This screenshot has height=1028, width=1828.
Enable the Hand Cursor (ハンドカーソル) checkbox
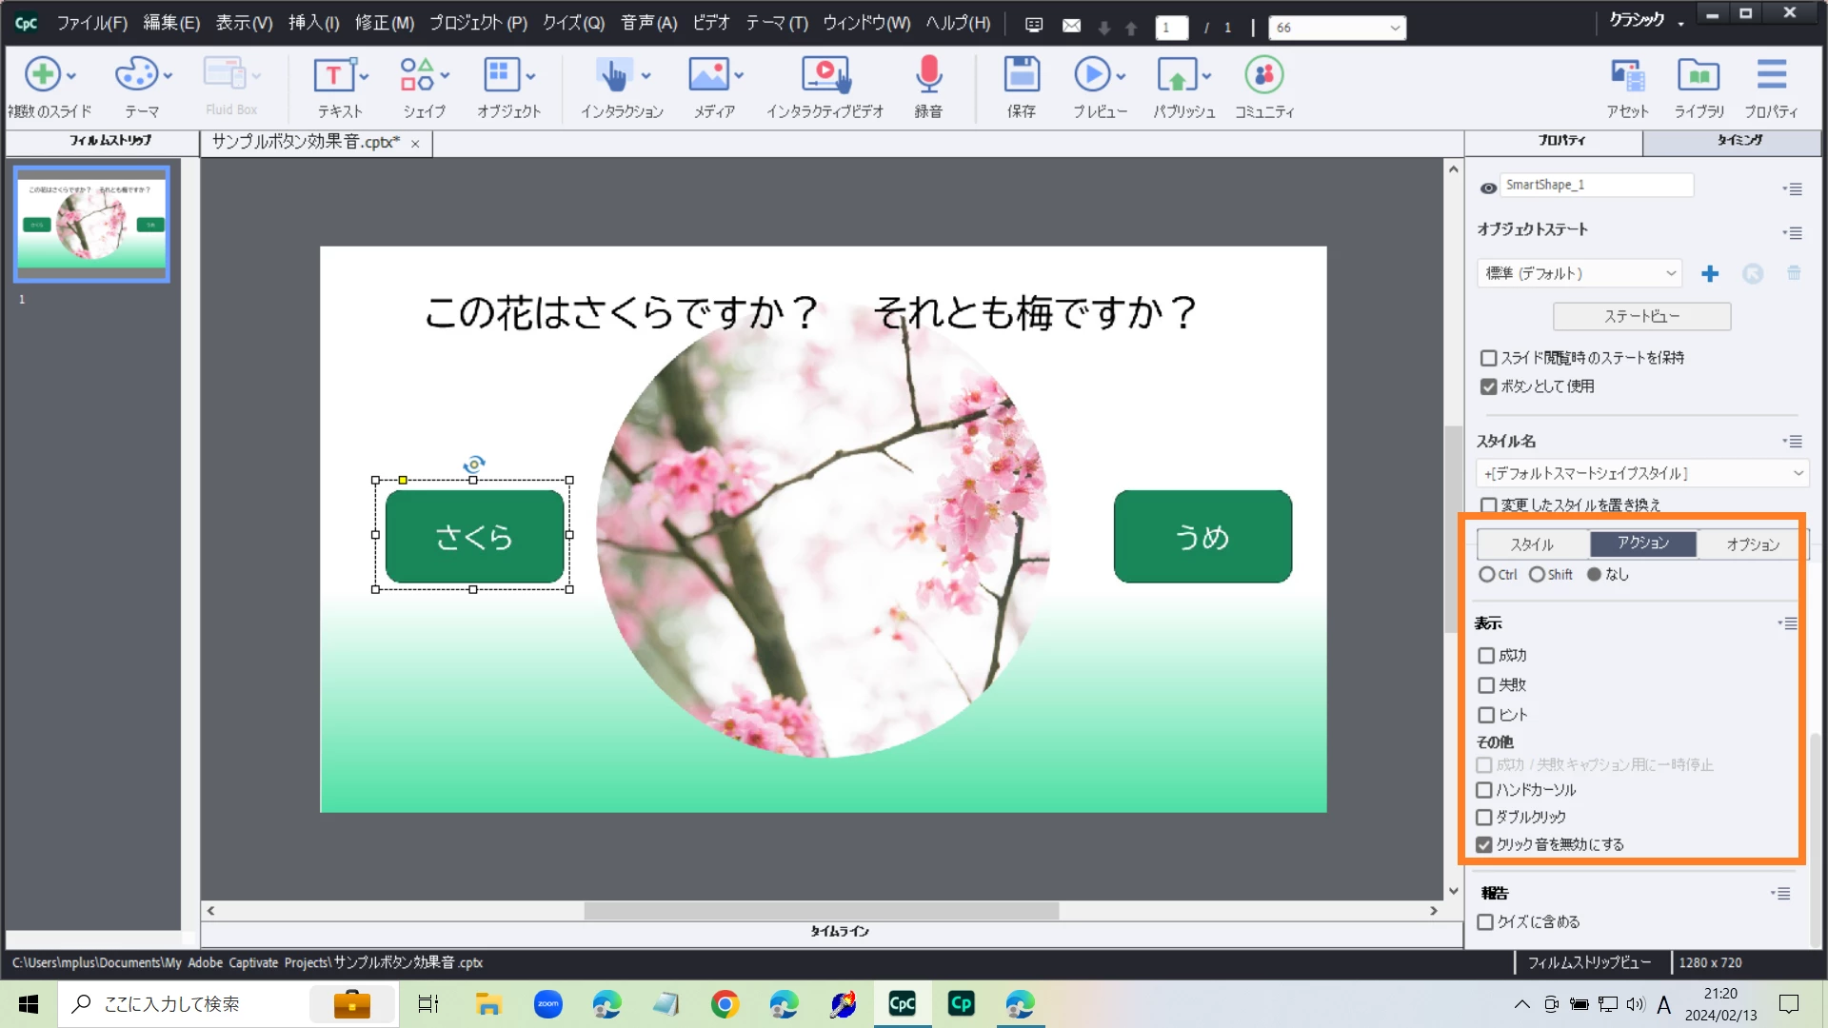tap(1484, 790)
